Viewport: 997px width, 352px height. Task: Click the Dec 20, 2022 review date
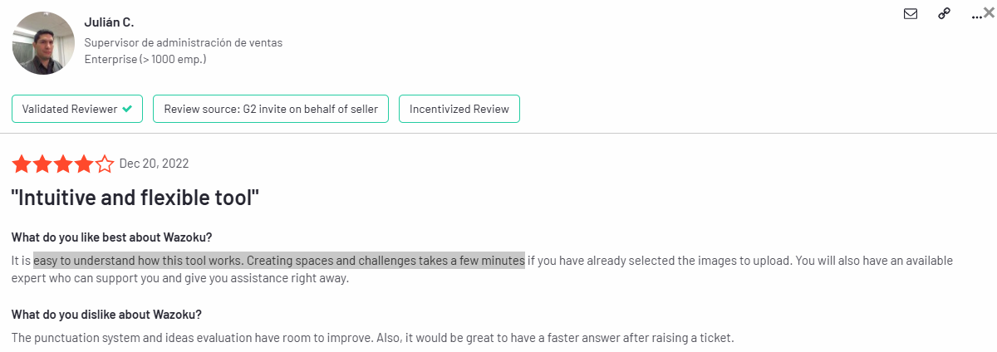[154, 164]
